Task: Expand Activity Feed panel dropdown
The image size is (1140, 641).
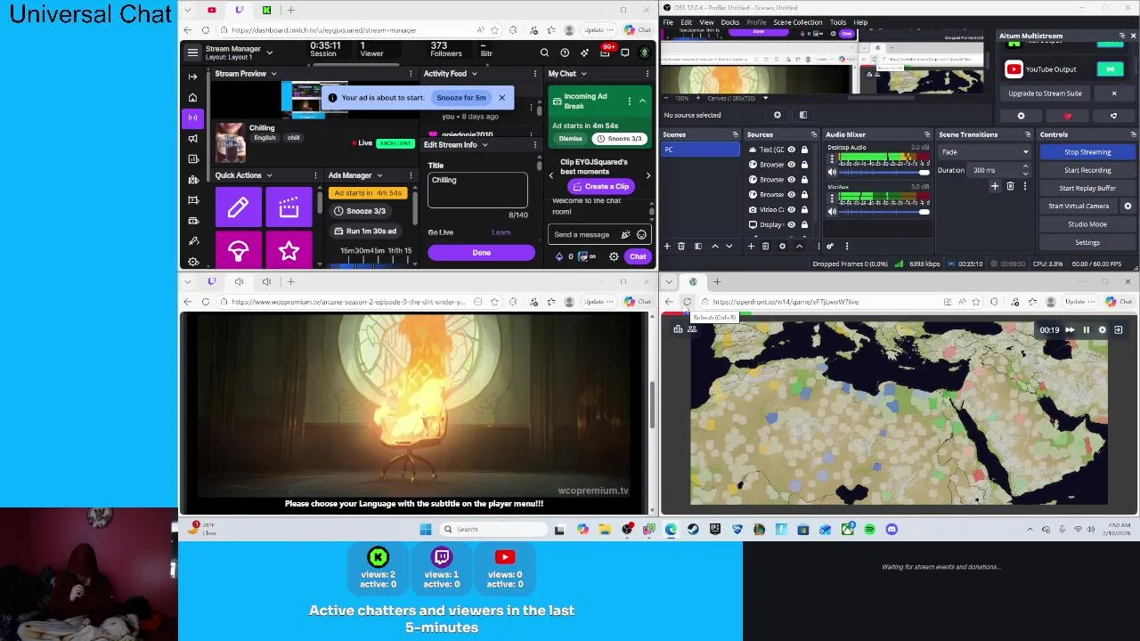Action: (474, 74)
